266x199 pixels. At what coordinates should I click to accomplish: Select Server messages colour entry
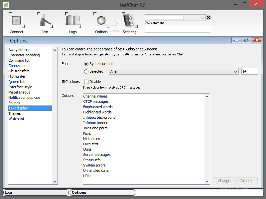point(144,155)
